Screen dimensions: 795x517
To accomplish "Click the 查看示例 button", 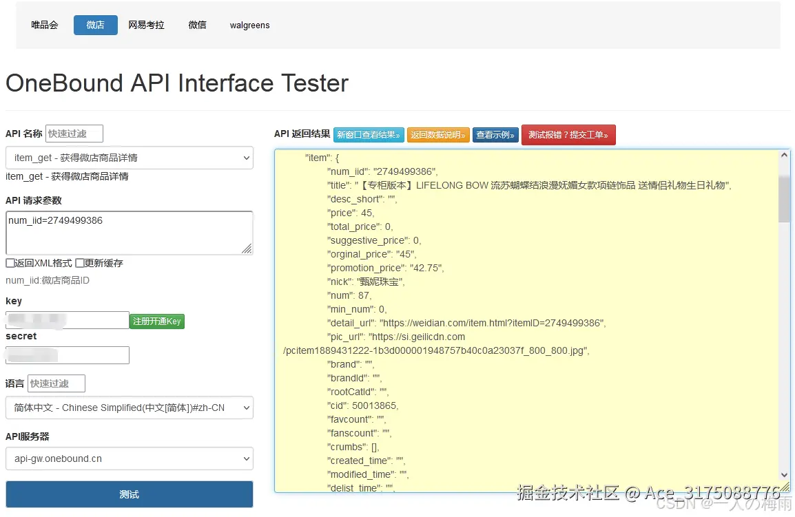I will click(x=495, y=135).
